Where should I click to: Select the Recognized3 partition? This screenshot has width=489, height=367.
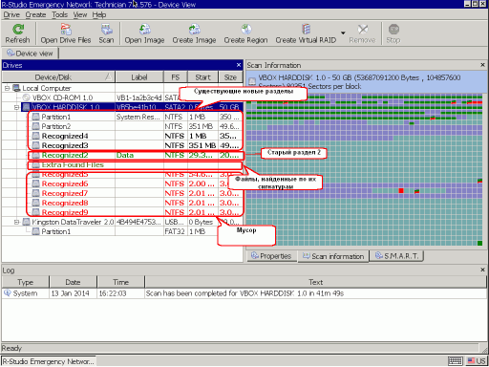[65, 145]
